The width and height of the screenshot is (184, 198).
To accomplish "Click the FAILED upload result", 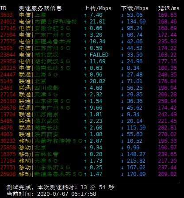I will [99, 55].
